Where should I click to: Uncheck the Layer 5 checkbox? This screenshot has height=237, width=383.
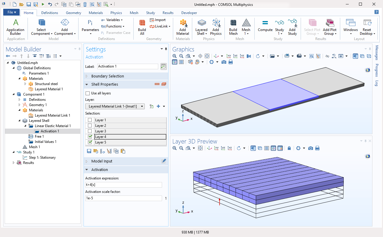[90, 142]
